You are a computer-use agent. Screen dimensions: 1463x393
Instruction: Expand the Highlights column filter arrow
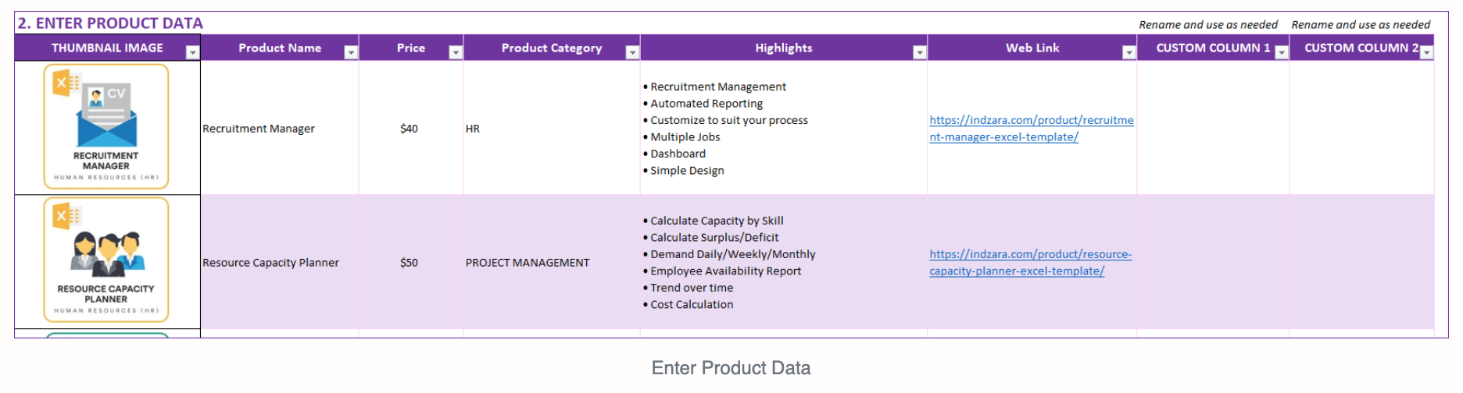(x=919, y=52)
